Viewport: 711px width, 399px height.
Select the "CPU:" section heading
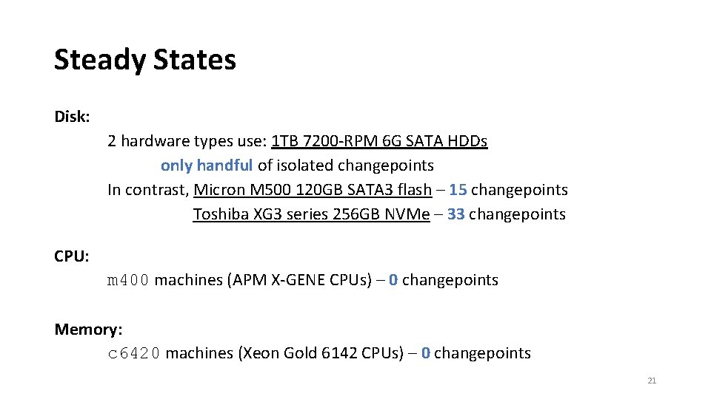click(72, 256)
